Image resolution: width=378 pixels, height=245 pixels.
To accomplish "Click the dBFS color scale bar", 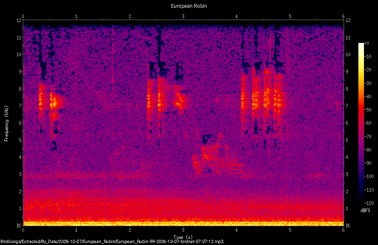I will coord(361,123).
